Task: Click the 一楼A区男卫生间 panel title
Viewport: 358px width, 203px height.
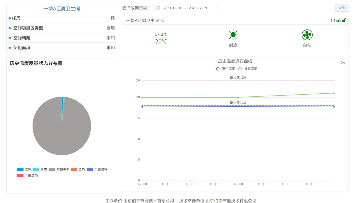Action: tap(62, 9)
